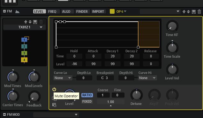Click the Attack Time value field
The width and height of the screenshot is (203, 118).
point(93,56)
